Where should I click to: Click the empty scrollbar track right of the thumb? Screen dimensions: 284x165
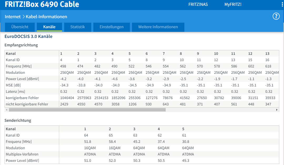coord(221,110)
